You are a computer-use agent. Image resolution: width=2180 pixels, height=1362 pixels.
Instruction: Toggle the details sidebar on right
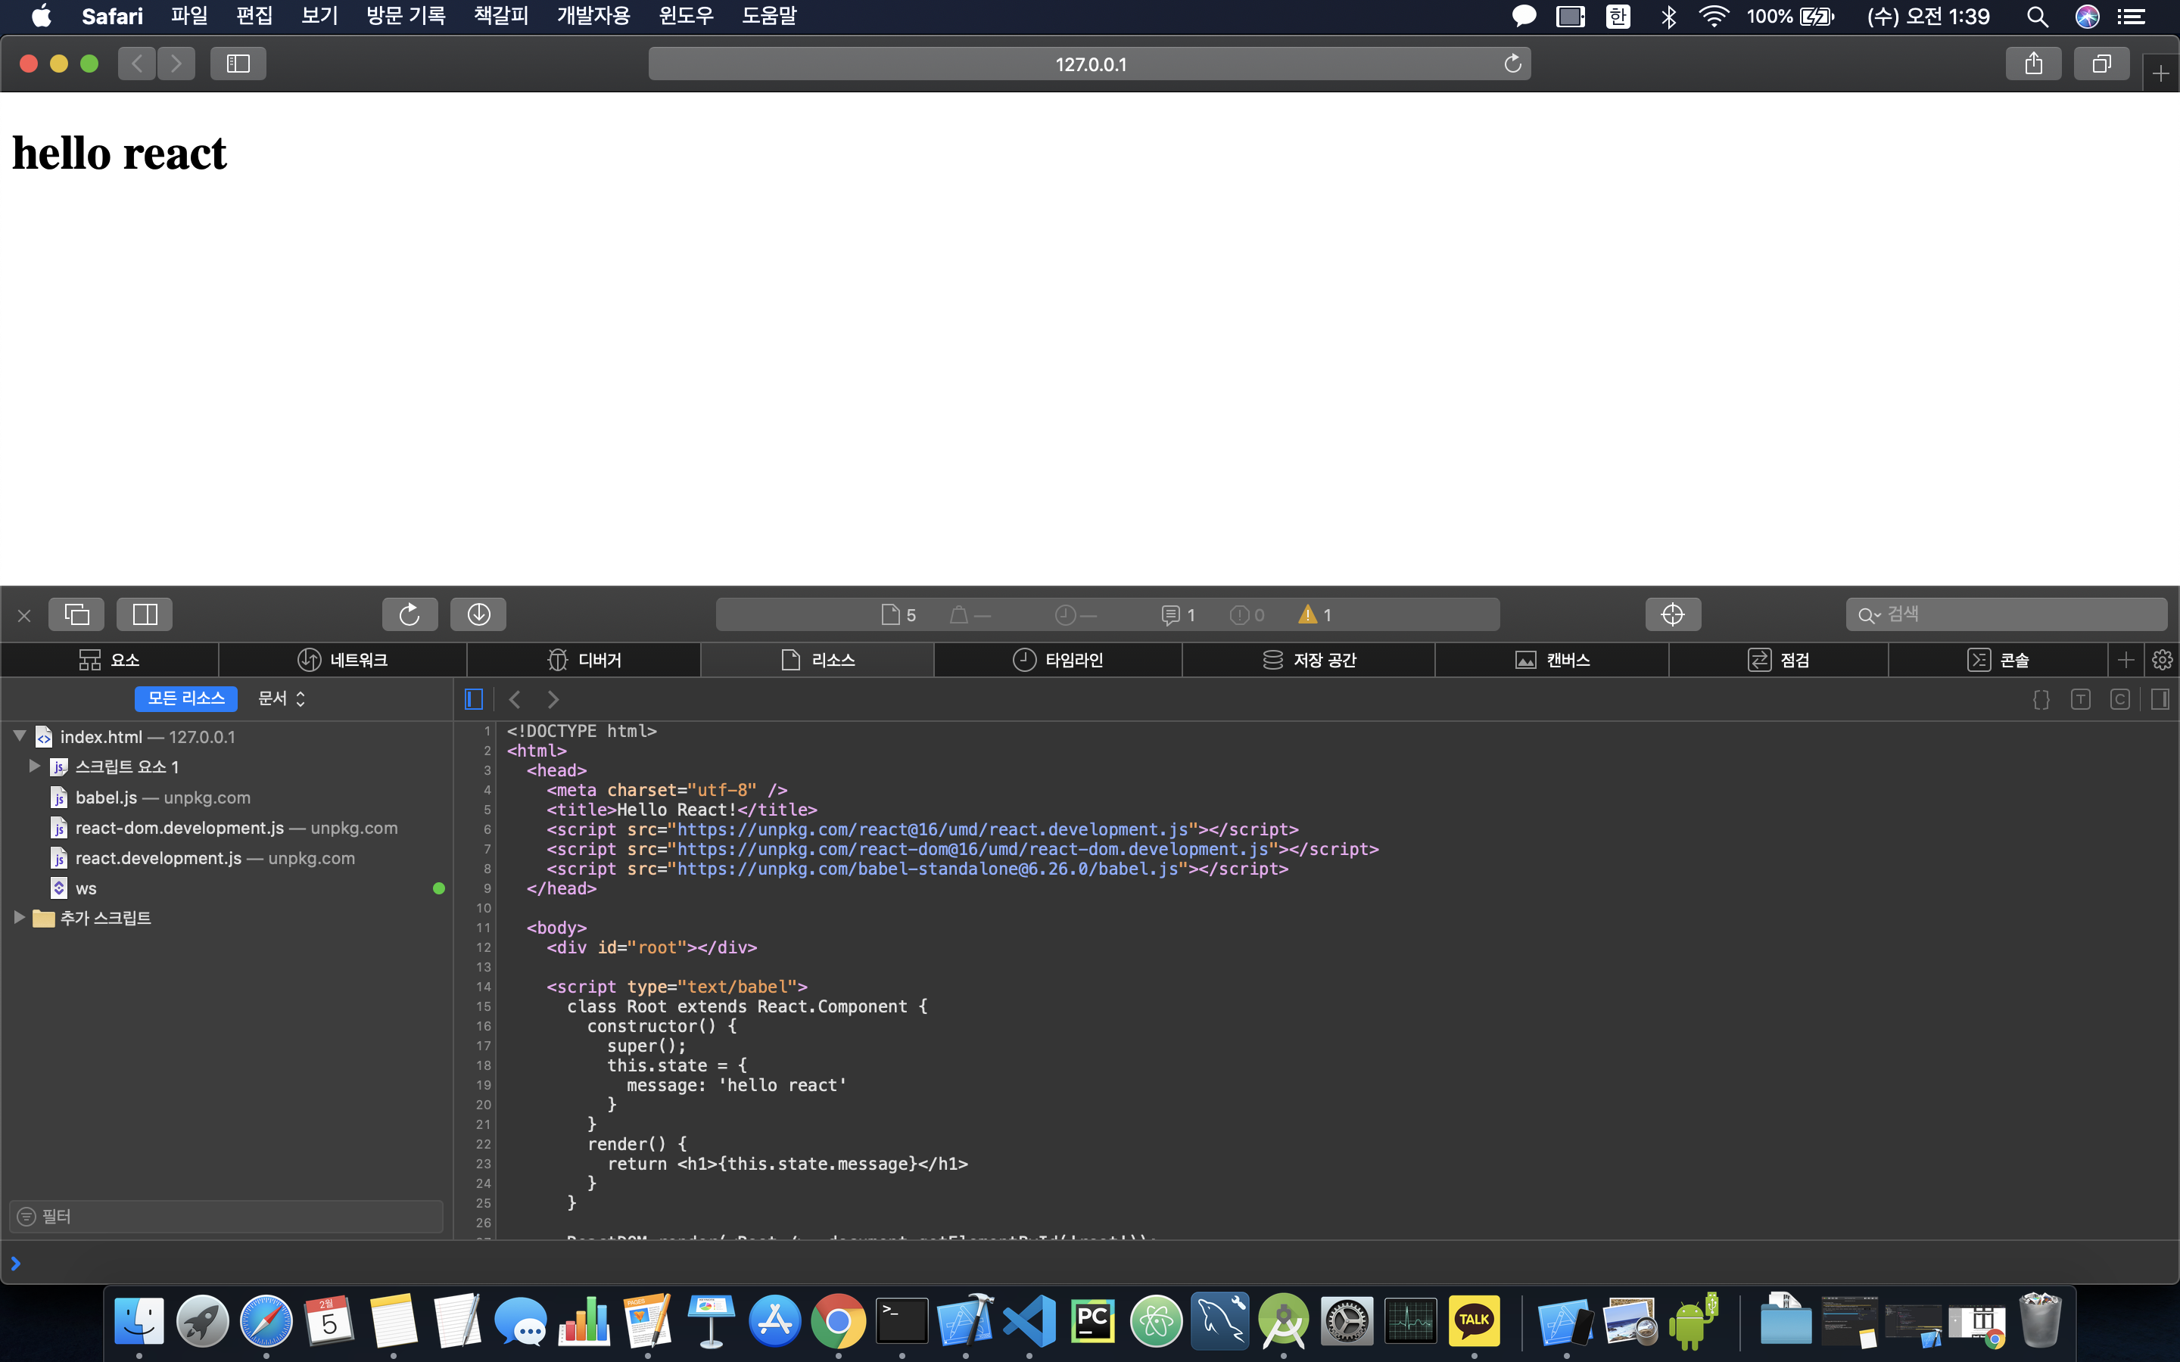tap(2160, 699)
